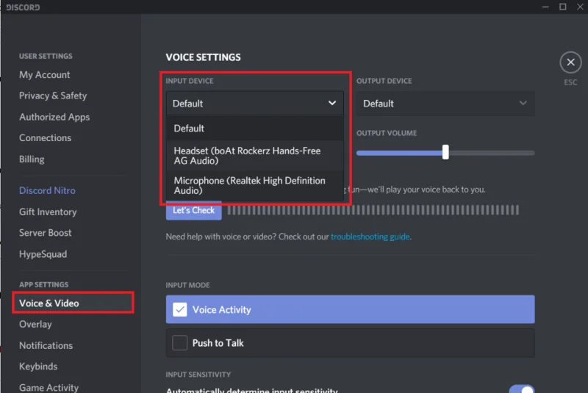
Task: Tick the Push to Talk checkbox
Action: [x=179, y=343]
